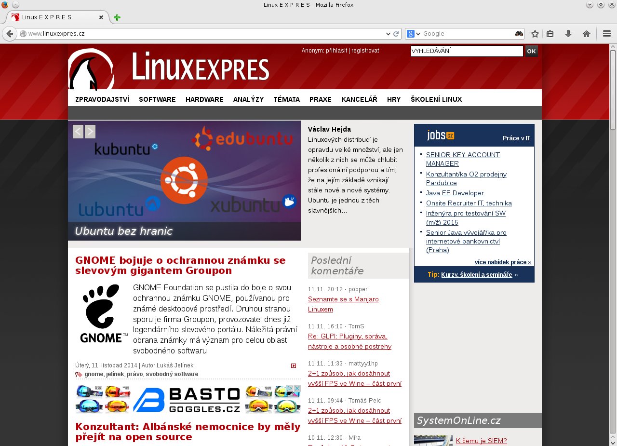Click the registrovat link

[365, 51]
